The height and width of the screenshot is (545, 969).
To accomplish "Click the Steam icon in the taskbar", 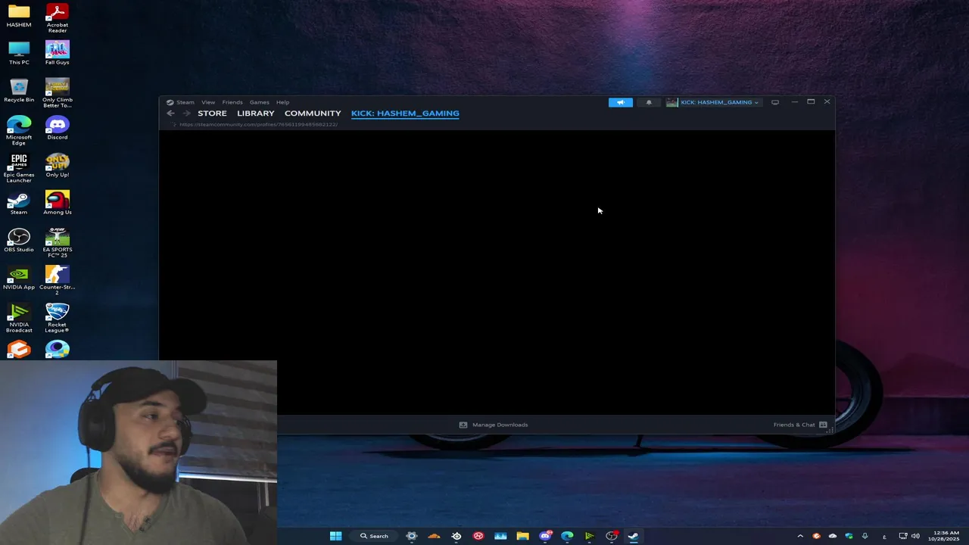I will point(633,536).
